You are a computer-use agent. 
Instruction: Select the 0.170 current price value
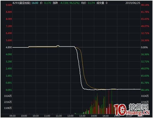(47, 3)
